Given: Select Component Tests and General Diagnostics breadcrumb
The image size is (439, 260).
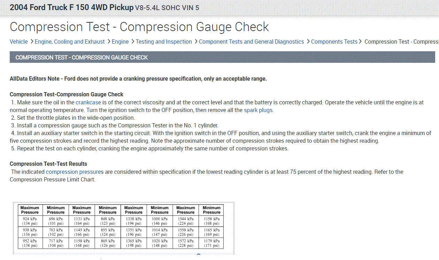Looking at the screenshot, I should pyautogui.click(x=252, y=42).
